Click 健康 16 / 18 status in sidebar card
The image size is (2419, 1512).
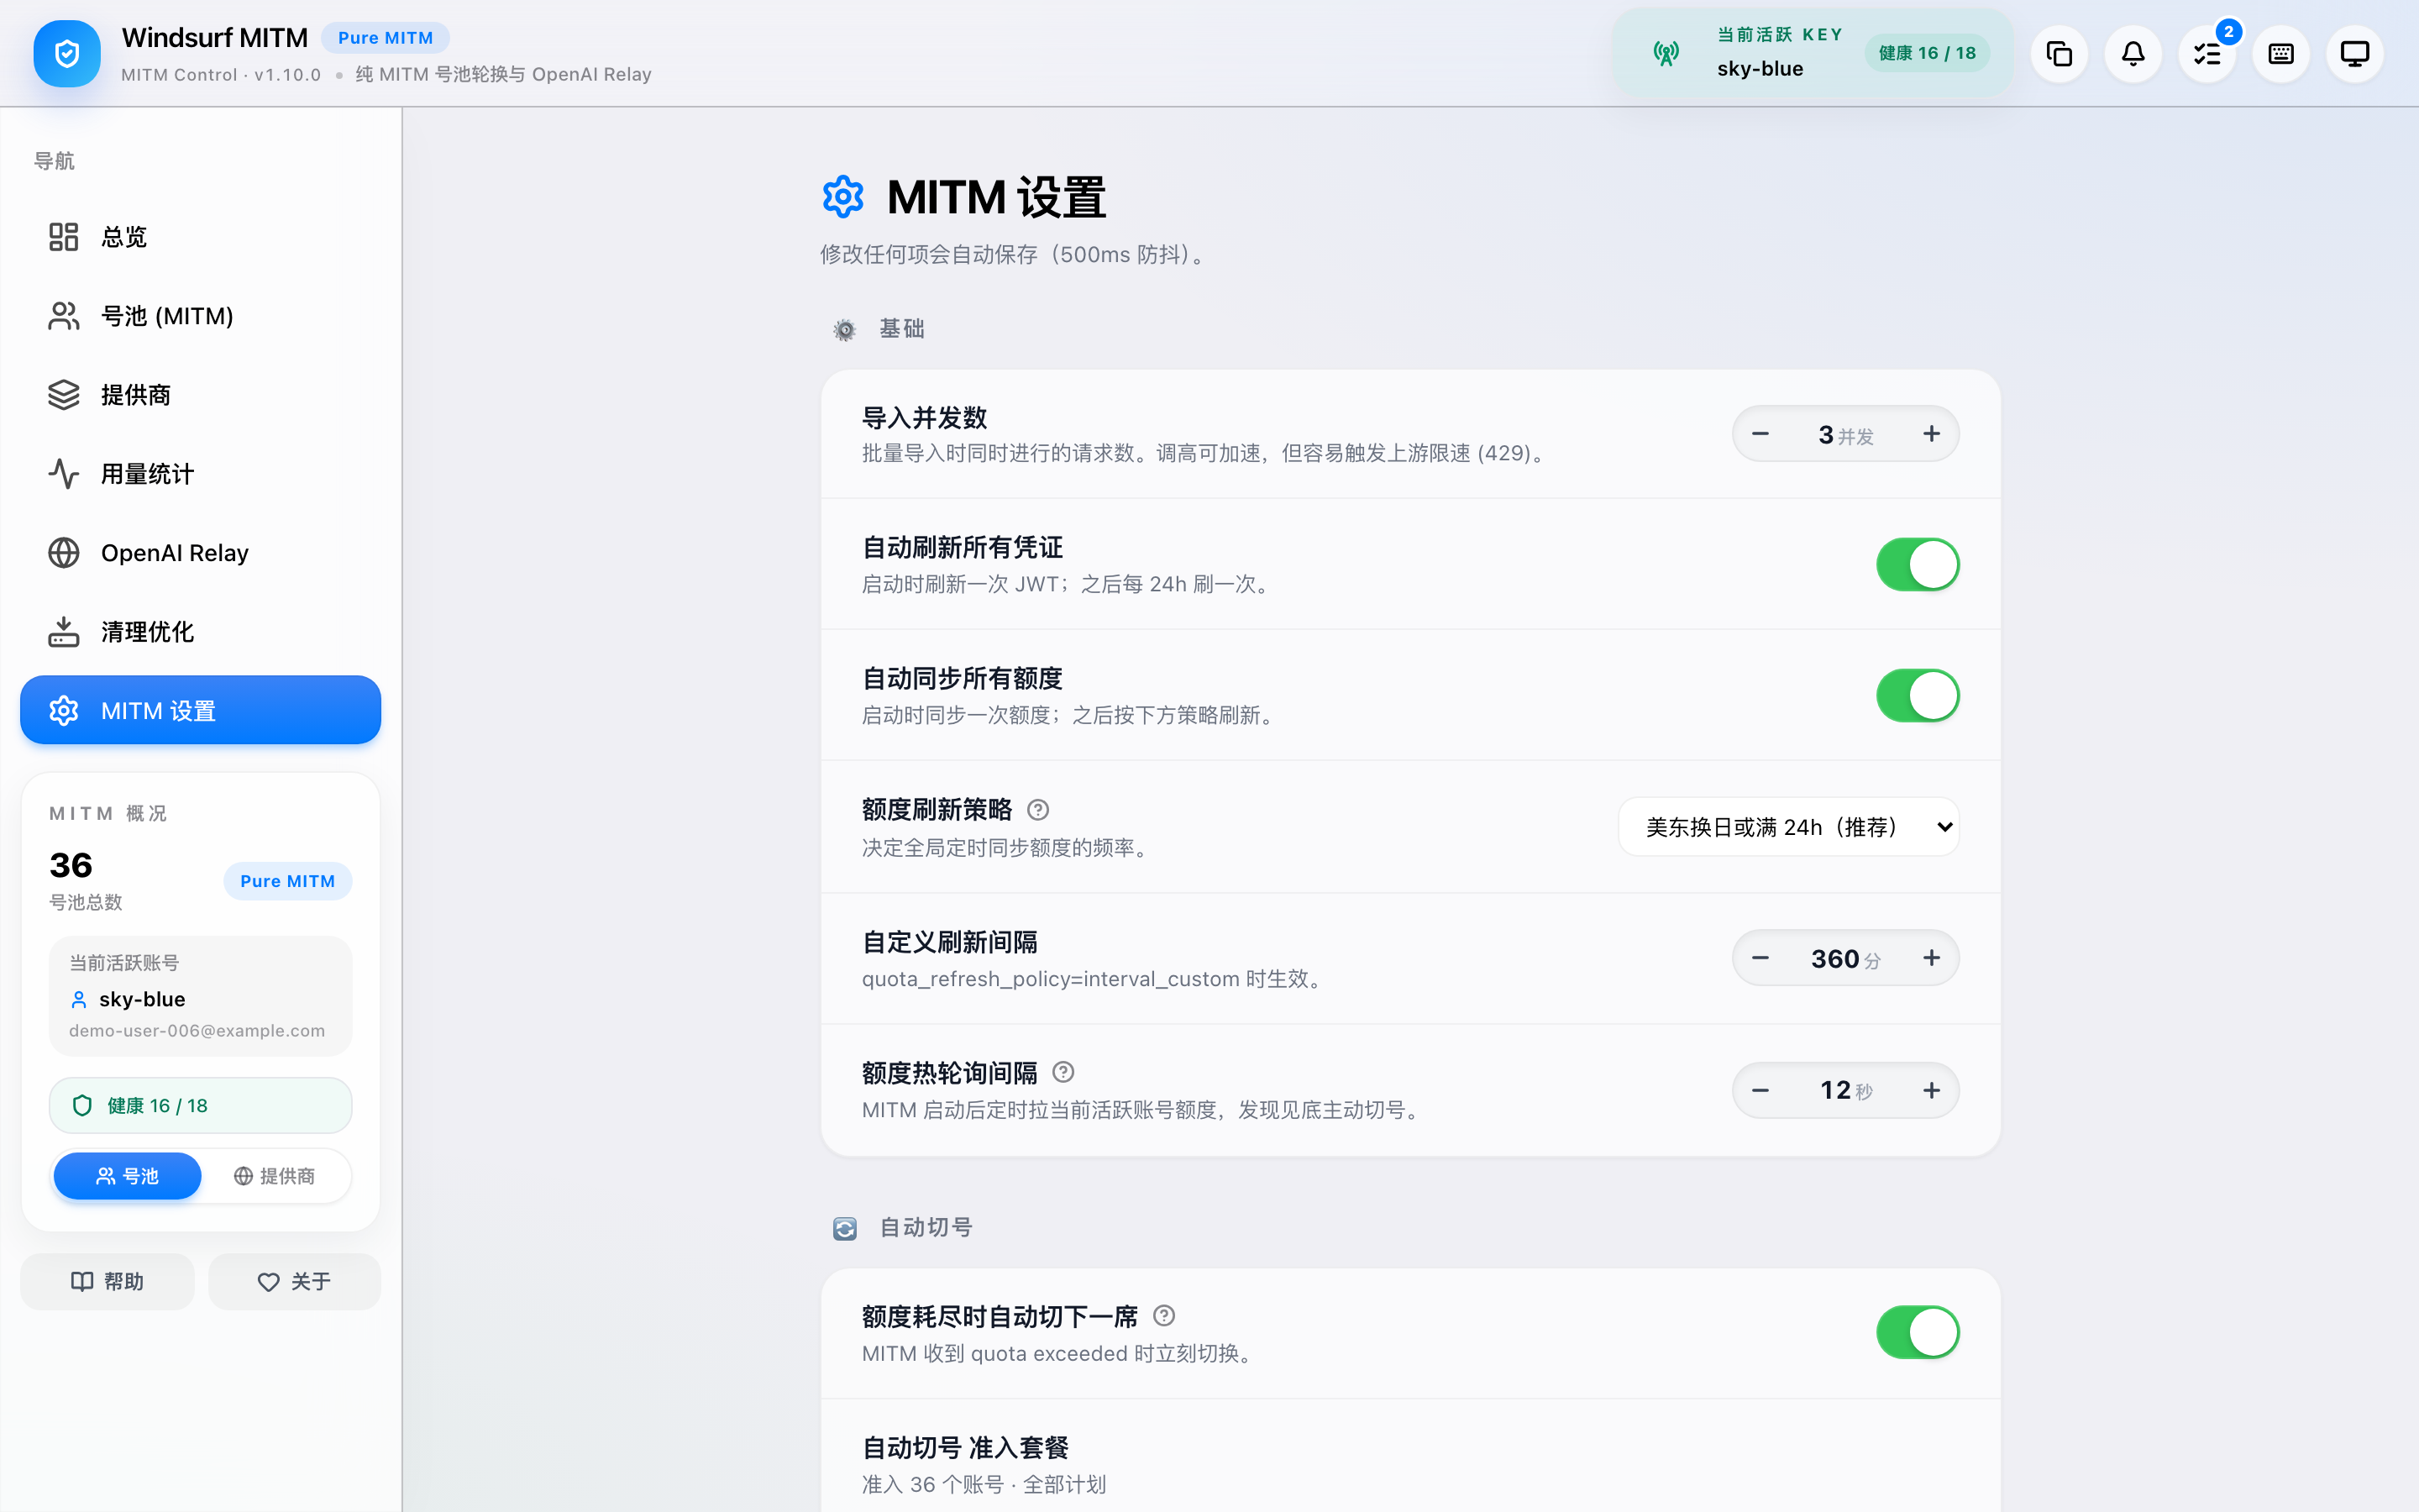coord(200,1105)
